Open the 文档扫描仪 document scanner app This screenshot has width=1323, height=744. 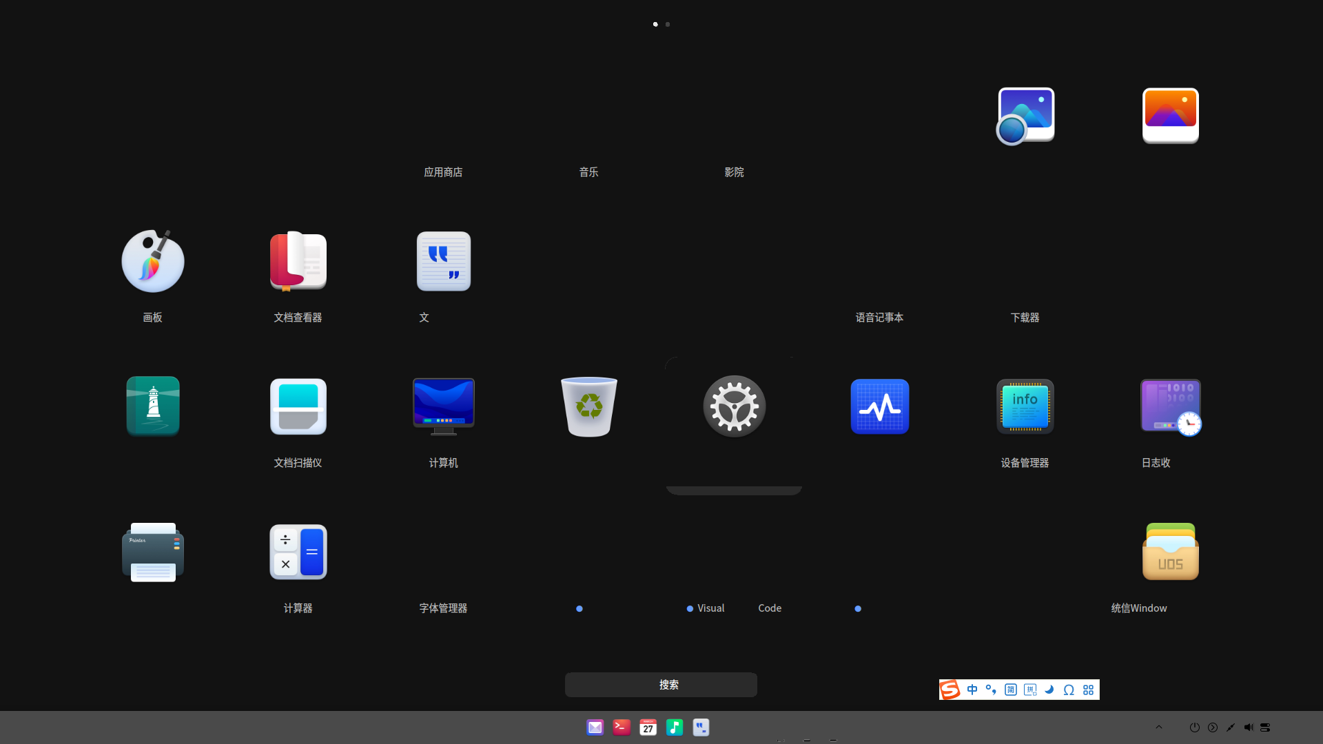pyautogui.click(x=298, y=406)
